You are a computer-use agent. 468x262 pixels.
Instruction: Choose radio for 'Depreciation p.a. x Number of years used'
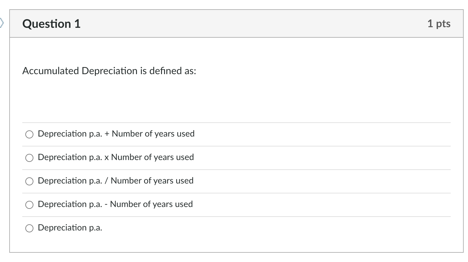point(29,158)
